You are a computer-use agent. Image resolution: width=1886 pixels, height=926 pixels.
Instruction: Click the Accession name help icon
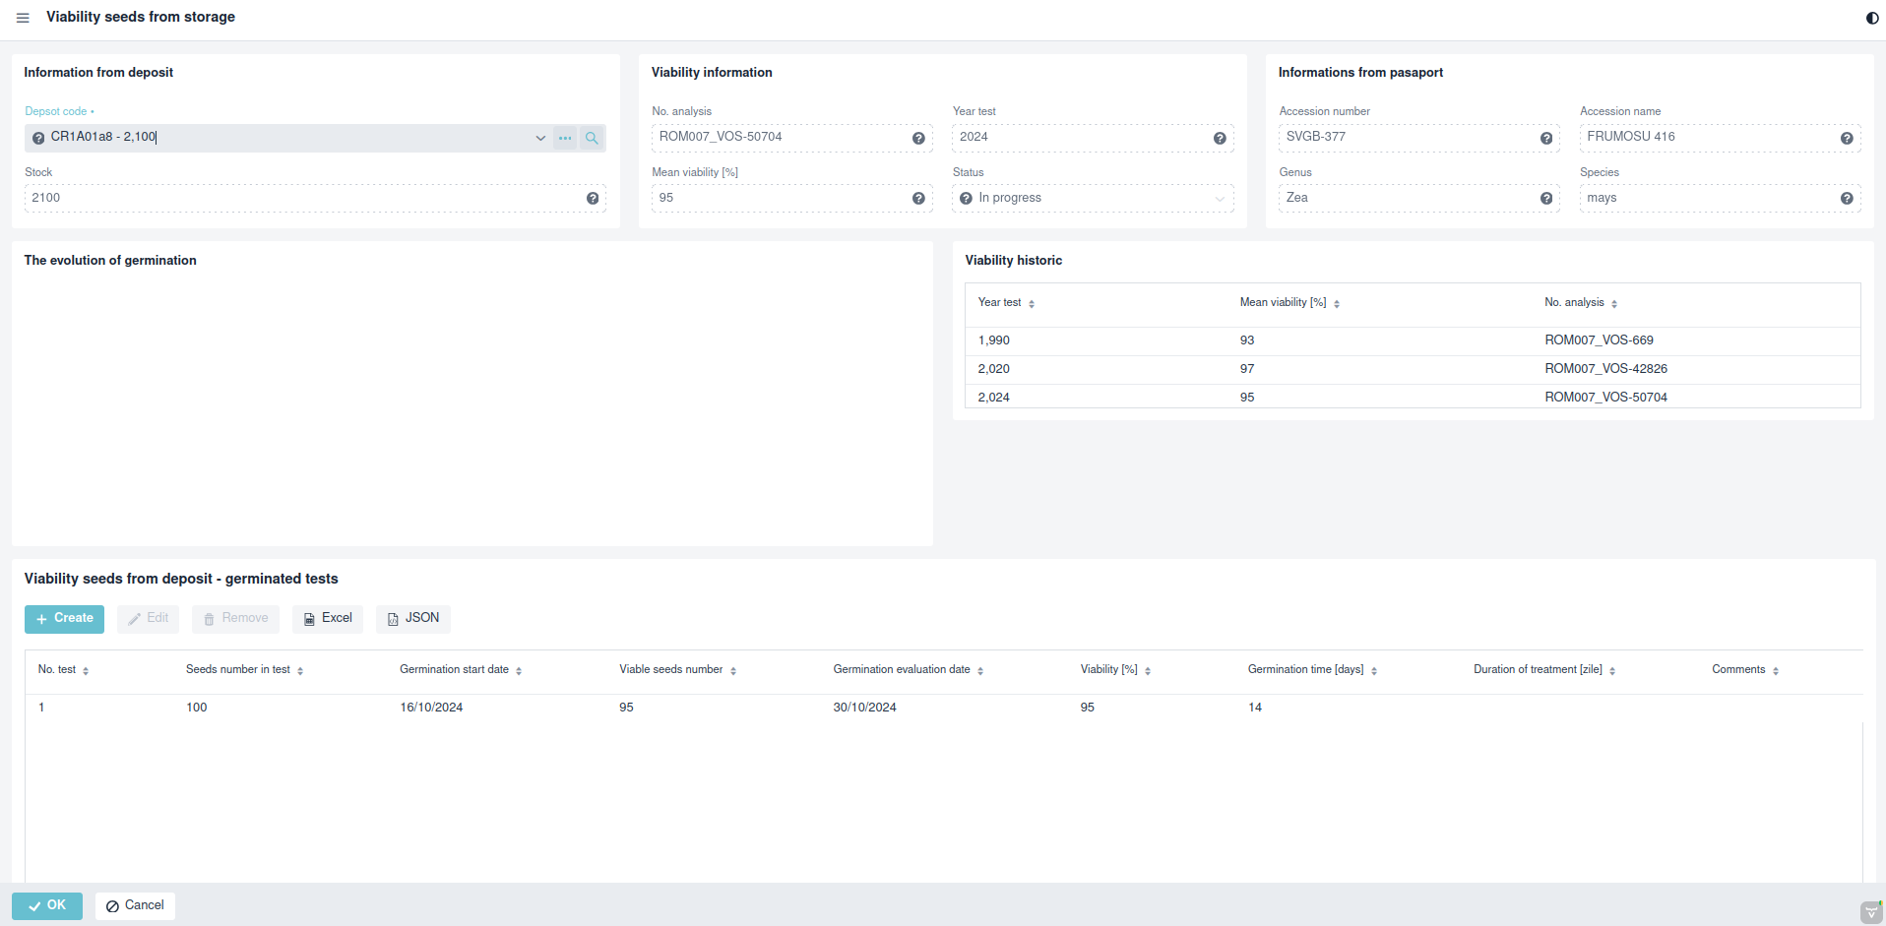tap(1847, 138)
